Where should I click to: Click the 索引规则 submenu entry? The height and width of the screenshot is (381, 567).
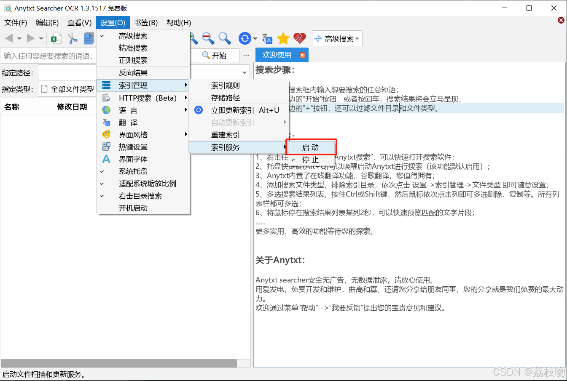[239, 85]
